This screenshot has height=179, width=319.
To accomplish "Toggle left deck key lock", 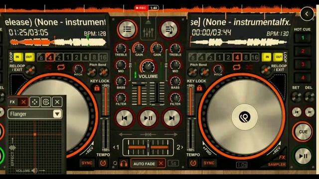I will point(97,88).
